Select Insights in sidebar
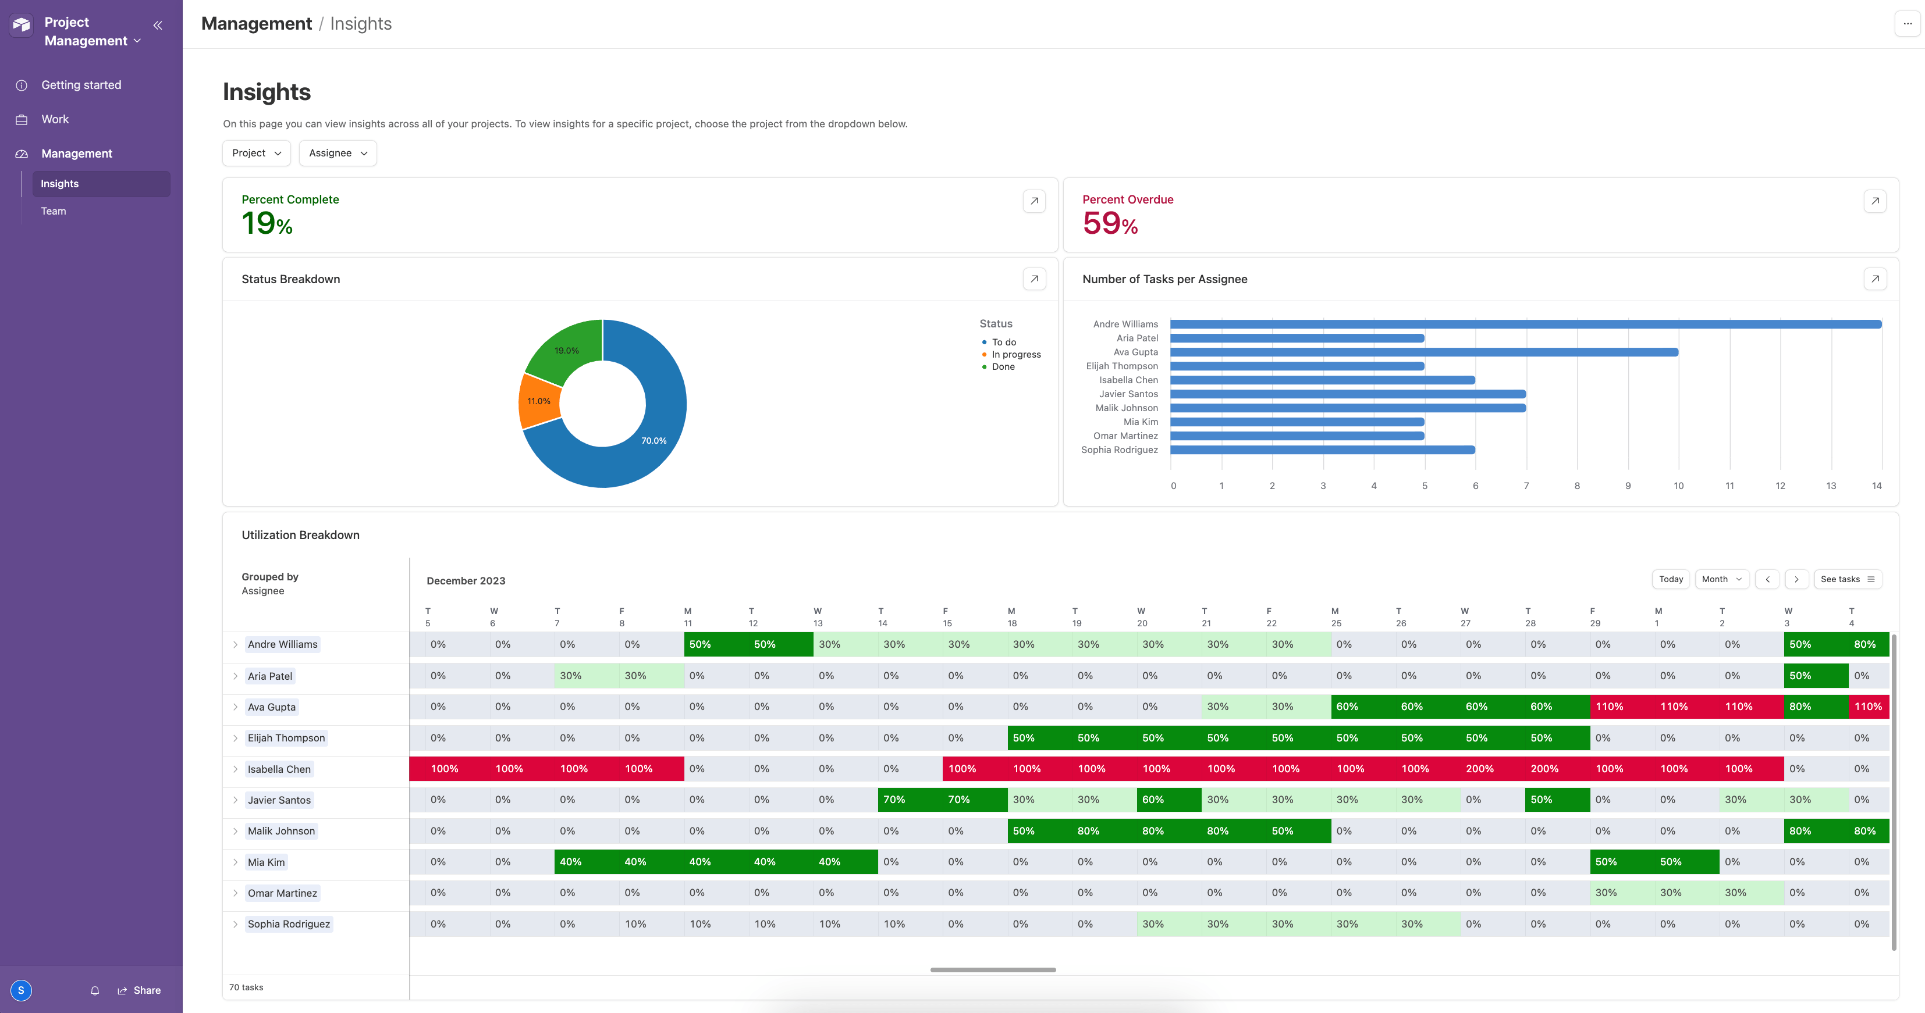 pos(101,184)
